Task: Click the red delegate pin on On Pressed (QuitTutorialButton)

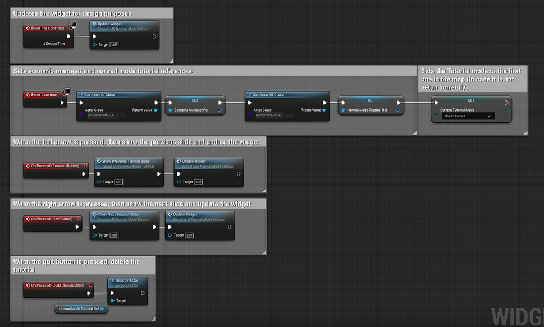Action: click(x=90, y=285)
